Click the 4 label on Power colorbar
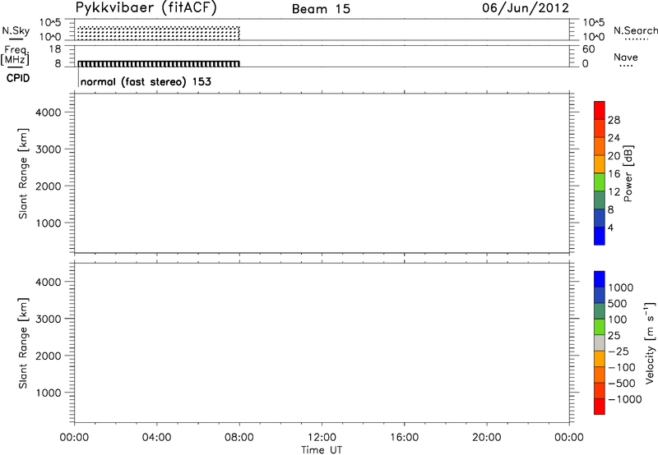 [x=610, y=227]
